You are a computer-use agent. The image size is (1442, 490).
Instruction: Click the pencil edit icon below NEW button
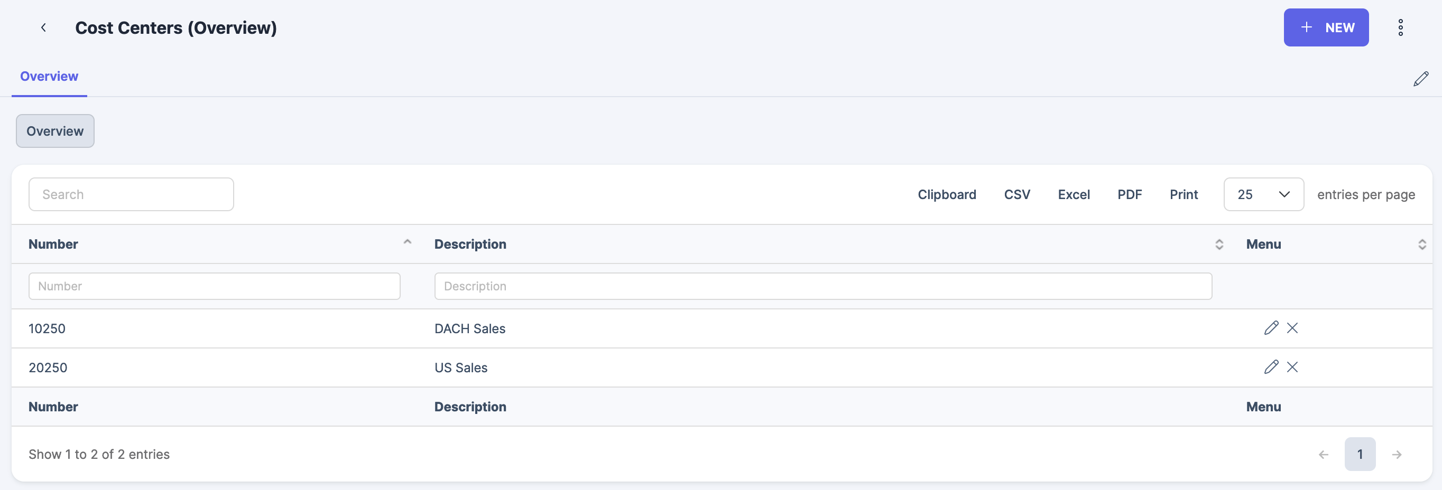click(1420, 79)
